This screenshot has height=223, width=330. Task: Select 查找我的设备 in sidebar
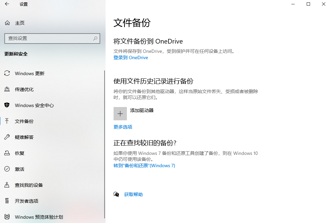(29, 185)
